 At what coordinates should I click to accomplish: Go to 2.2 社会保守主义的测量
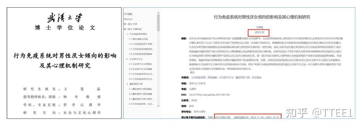[141, 69]
